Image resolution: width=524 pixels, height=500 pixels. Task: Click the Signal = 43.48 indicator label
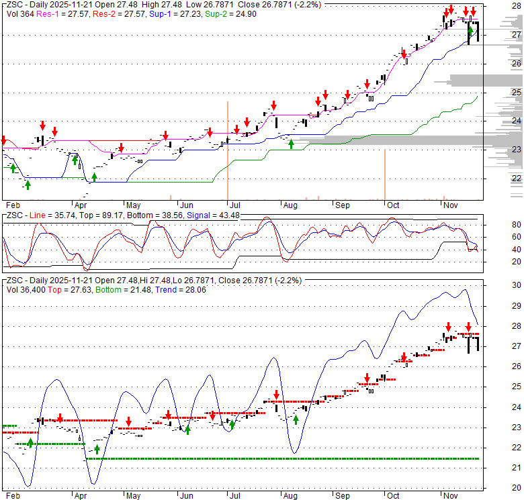[214, 215]
